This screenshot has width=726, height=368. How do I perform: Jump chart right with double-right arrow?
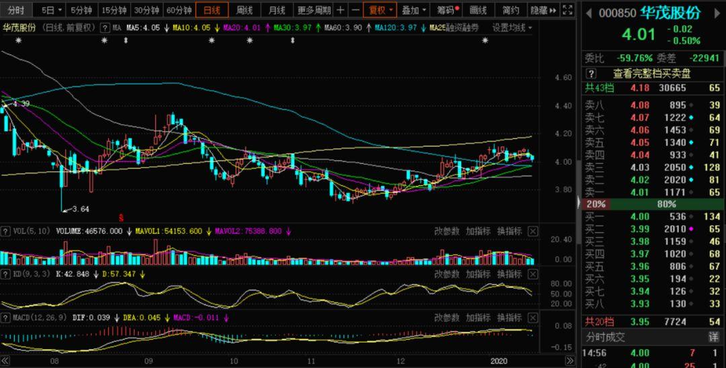pyautogui.click(x=570, y=361)
